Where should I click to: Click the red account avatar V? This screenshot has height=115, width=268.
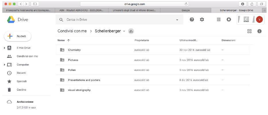pyautogui.click(x=259, y=19)
